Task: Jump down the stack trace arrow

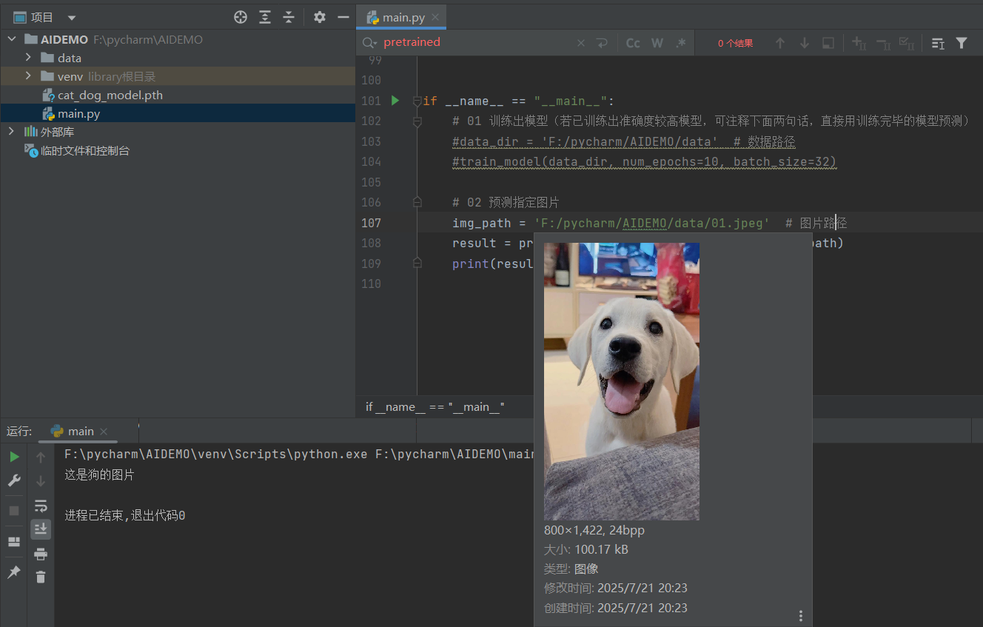Action: tap(41, 480)
